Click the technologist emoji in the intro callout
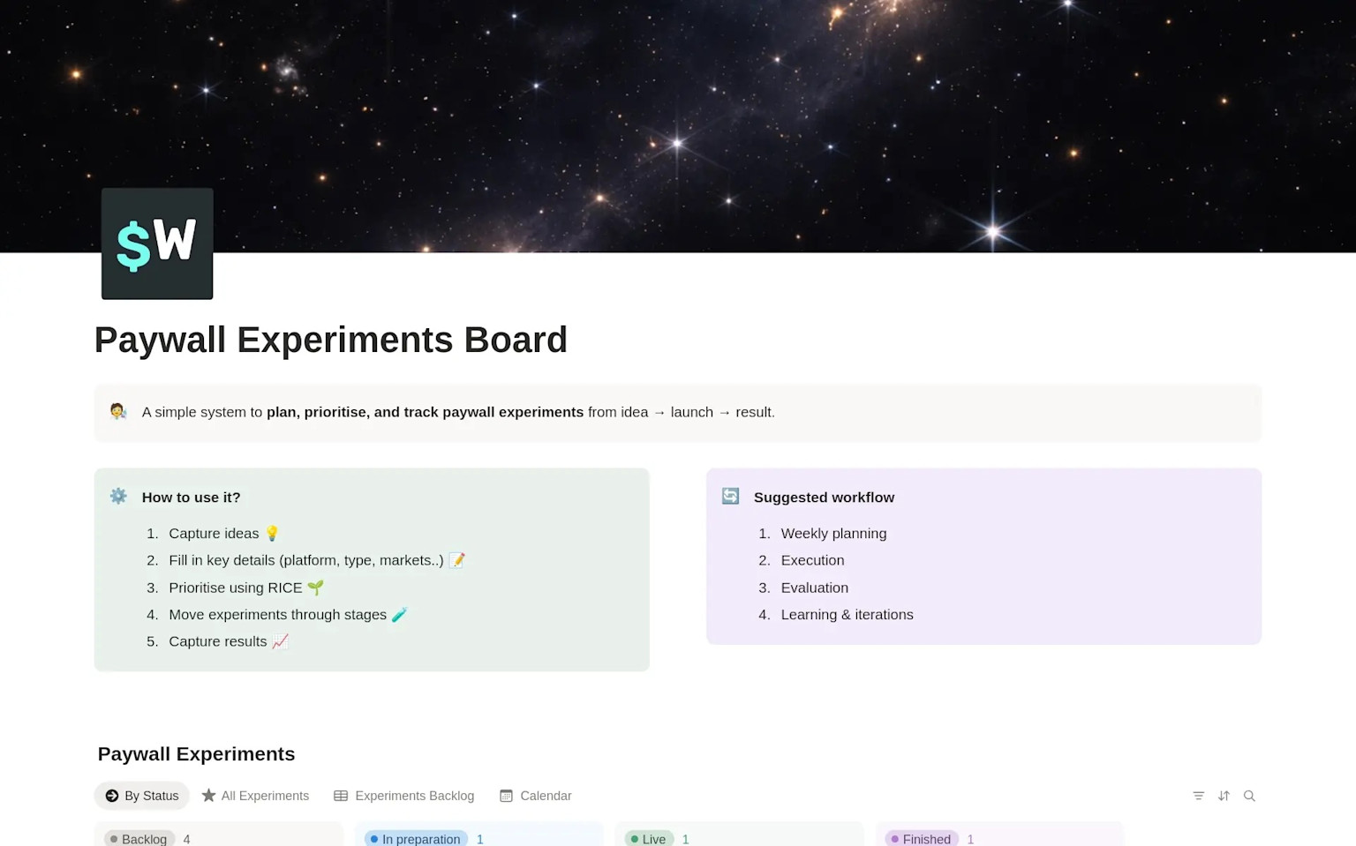 click(117, 411)
